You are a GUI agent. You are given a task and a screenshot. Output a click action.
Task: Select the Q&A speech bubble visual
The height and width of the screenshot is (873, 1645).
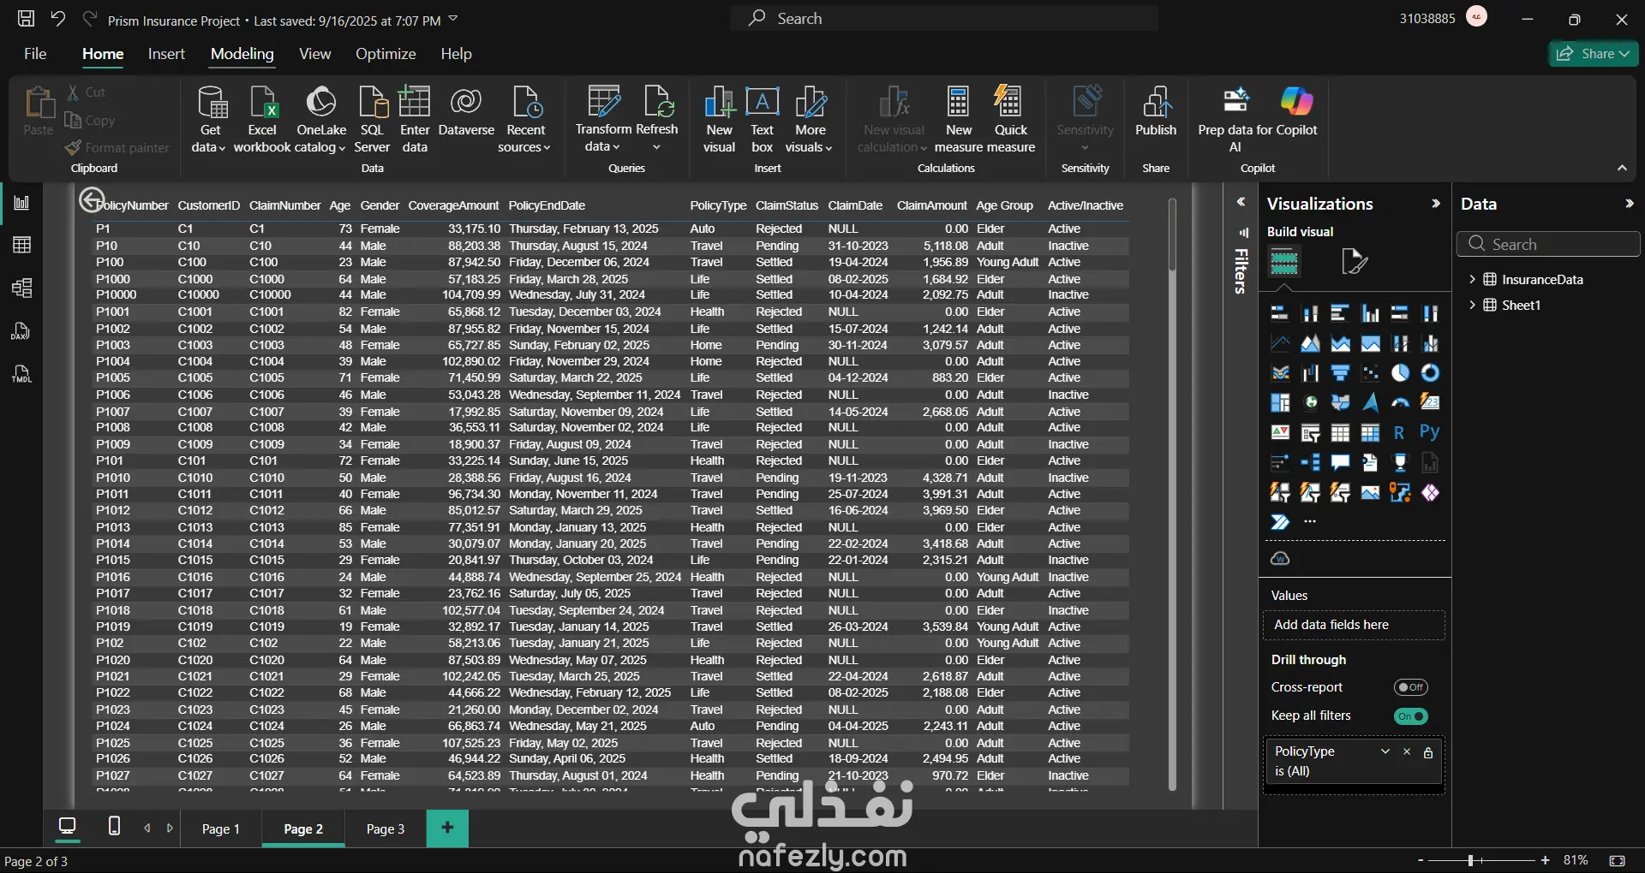(1340, 463)
